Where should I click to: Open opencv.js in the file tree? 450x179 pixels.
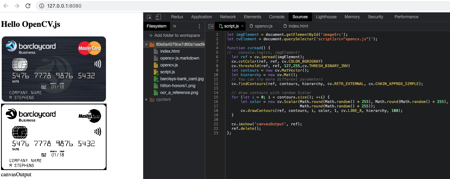click(169, 65)
